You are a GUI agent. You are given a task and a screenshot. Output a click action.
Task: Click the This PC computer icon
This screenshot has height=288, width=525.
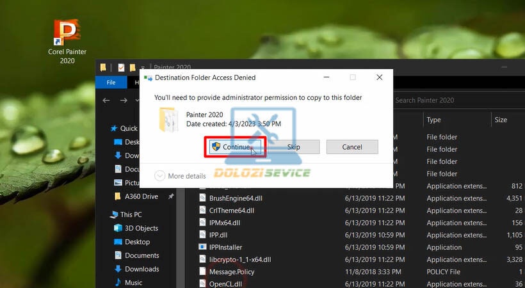(114, 214)
